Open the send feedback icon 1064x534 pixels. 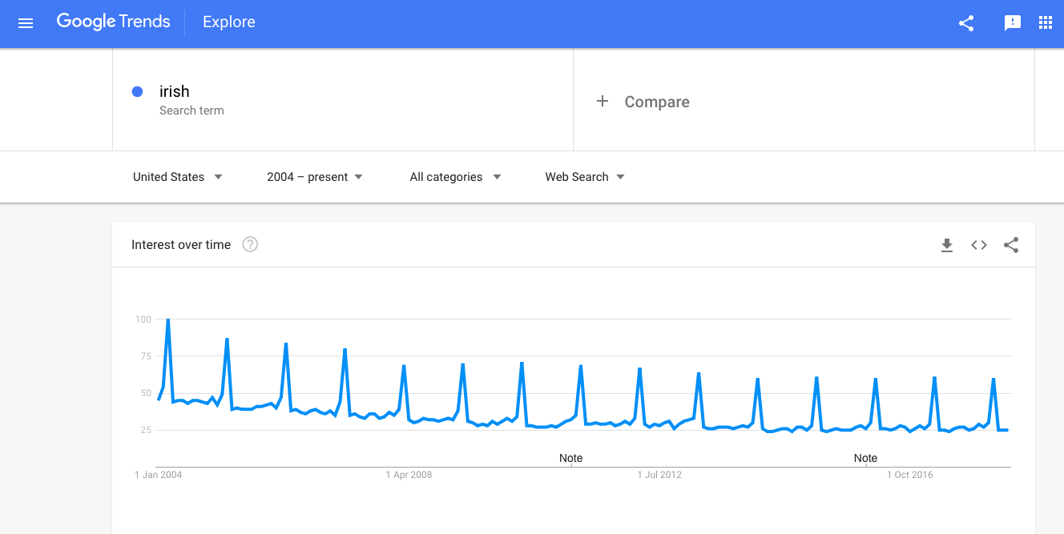point(1013,23)
